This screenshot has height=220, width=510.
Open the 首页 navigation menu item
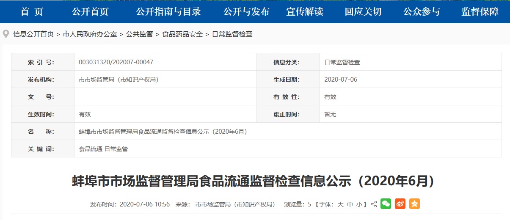[x=32, y=12]
